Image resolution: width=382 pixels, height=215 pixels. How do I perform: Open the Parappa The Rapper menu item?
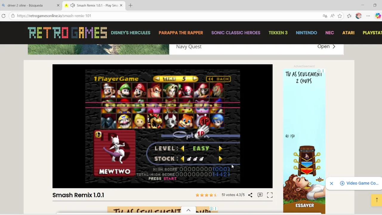tap(181, 33)
